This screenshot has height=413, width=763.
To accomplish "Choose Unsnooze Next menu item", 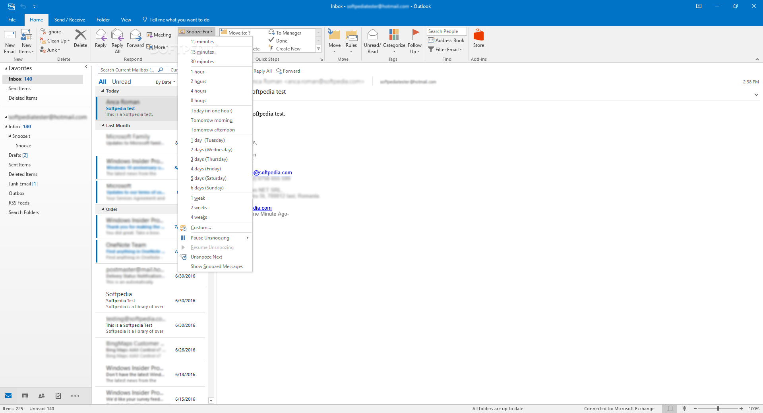I will click(x=215, y=257).
